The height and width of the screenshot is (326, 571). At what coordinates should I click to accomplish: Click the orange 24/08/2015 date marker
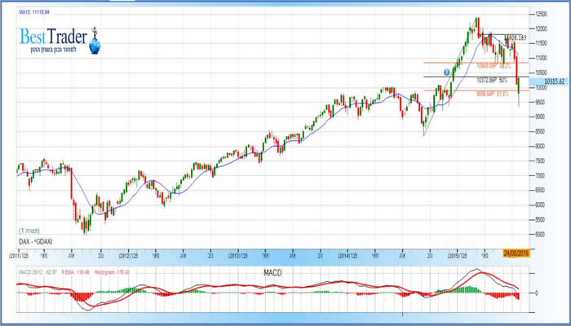click(518, 254)
